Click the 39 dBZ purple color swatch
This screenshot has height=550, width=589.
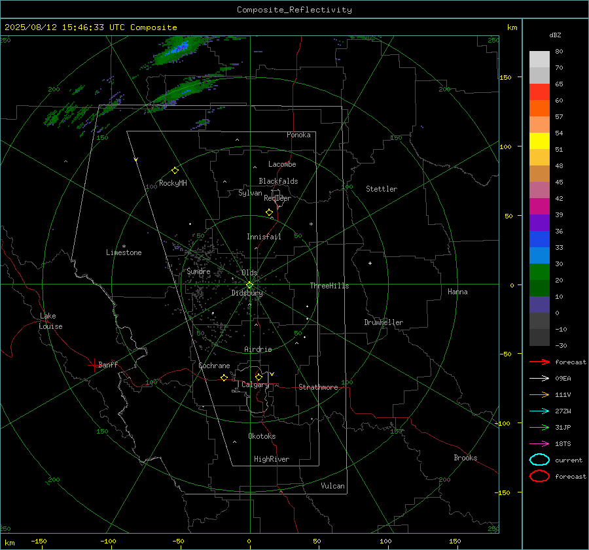pyautogui.click(x=539, y=223)
